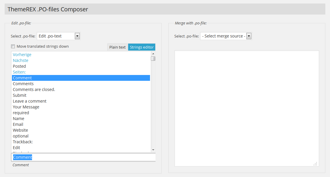Click the resize grip of the merge area
The height and width of the screenshot is (177, 330).
click(x=315, y=164)
